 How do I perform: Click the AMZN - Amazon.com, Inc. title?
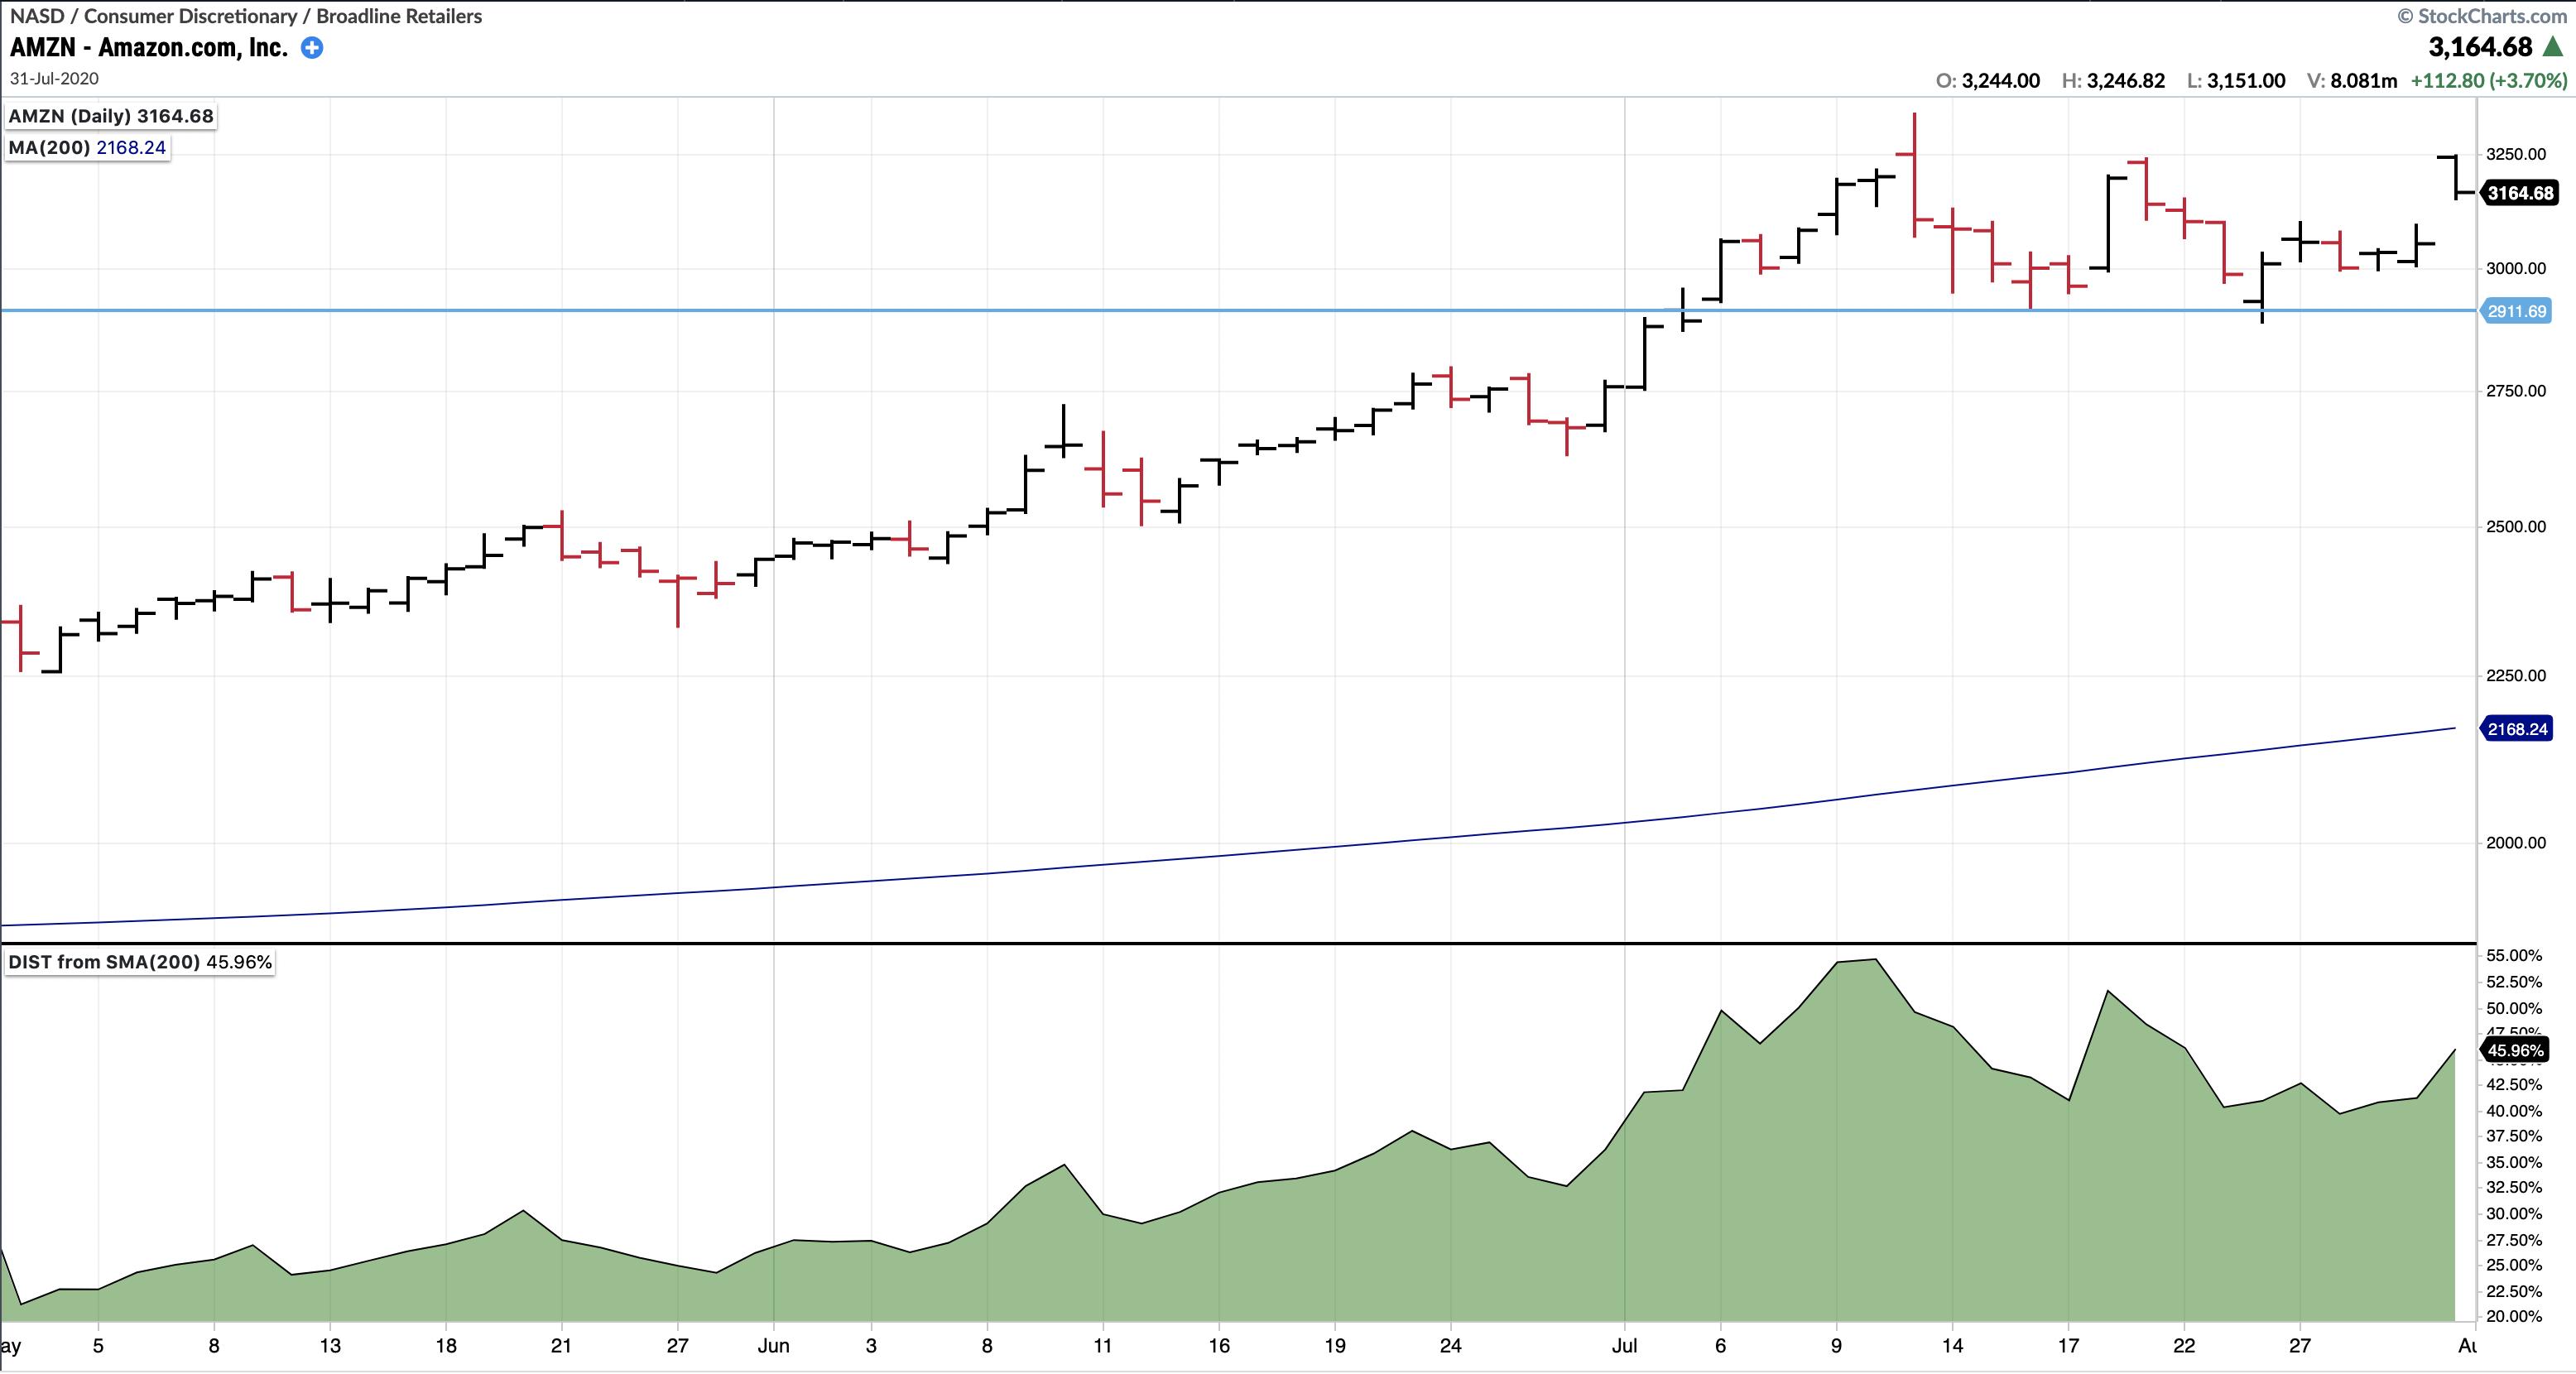pyautogui.click(x=149, y=47)
